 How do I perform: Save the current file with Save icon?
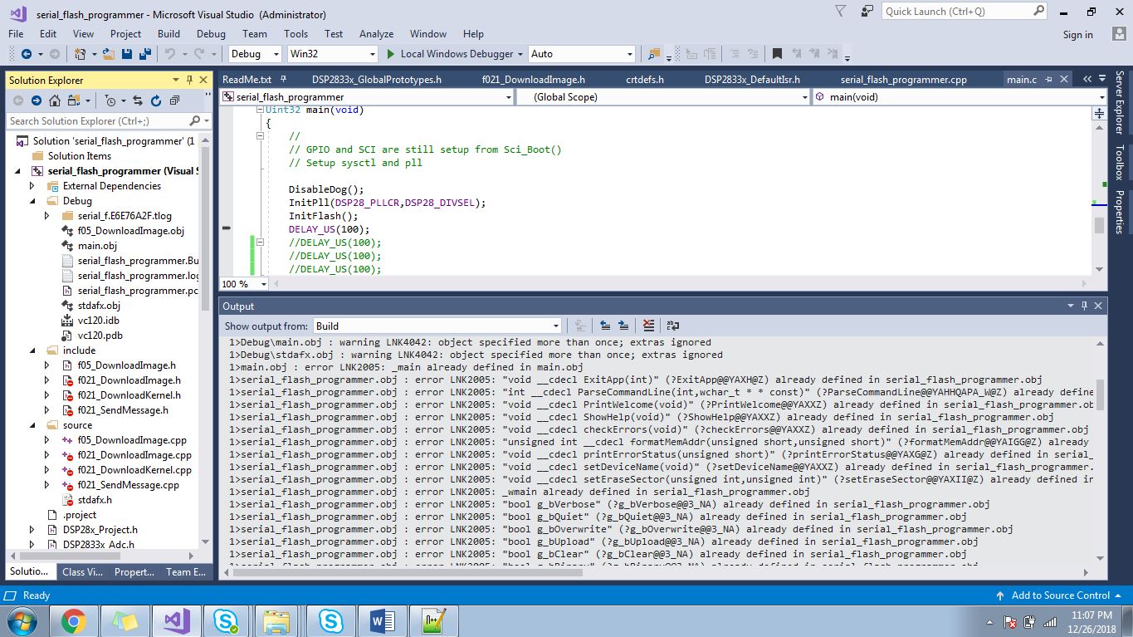coord(127,54)
